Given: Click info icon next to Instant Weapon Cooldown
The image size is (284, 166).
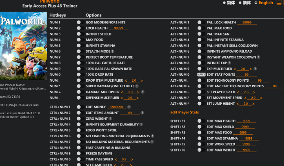Looking at the screenshot, I should (259, 57).
